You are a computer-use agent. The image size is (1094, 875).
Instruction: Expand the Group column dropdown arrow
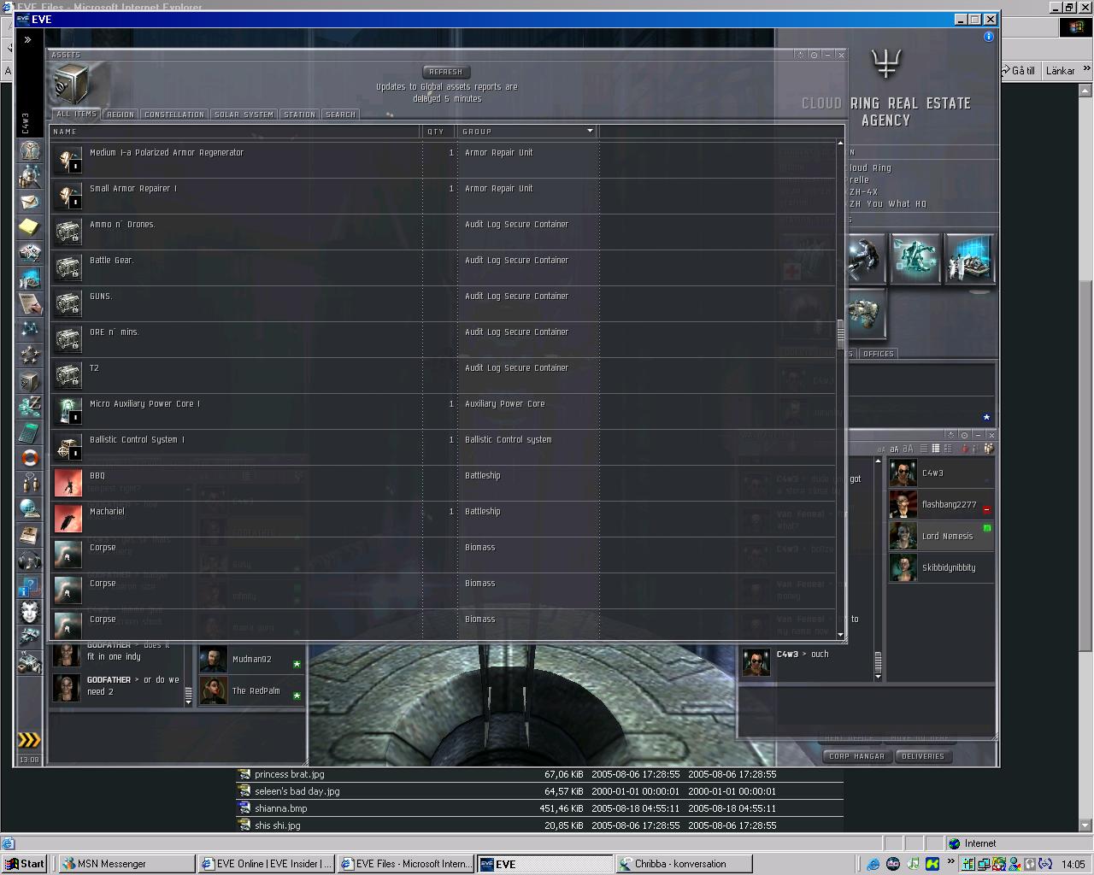590,131
